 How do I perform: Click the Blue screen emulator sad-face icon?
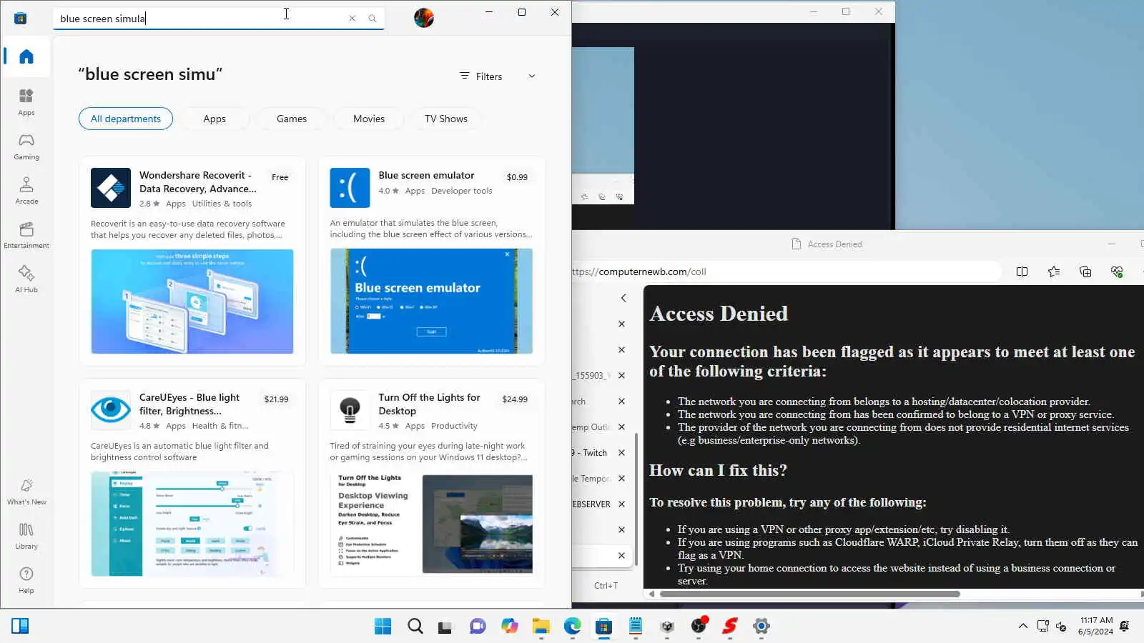[x=350, y=188]
